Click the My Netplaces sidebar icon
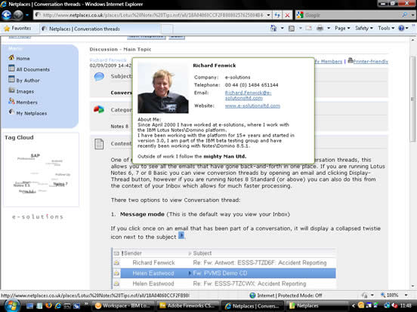This screenshot has height=312, width=417. click(11, 112)
